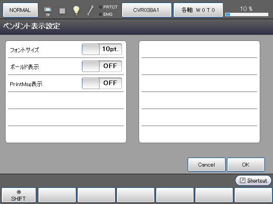Click the ペンダント表示設定 title bar
This screenshot has width=273, height=204.
point(136,26)
